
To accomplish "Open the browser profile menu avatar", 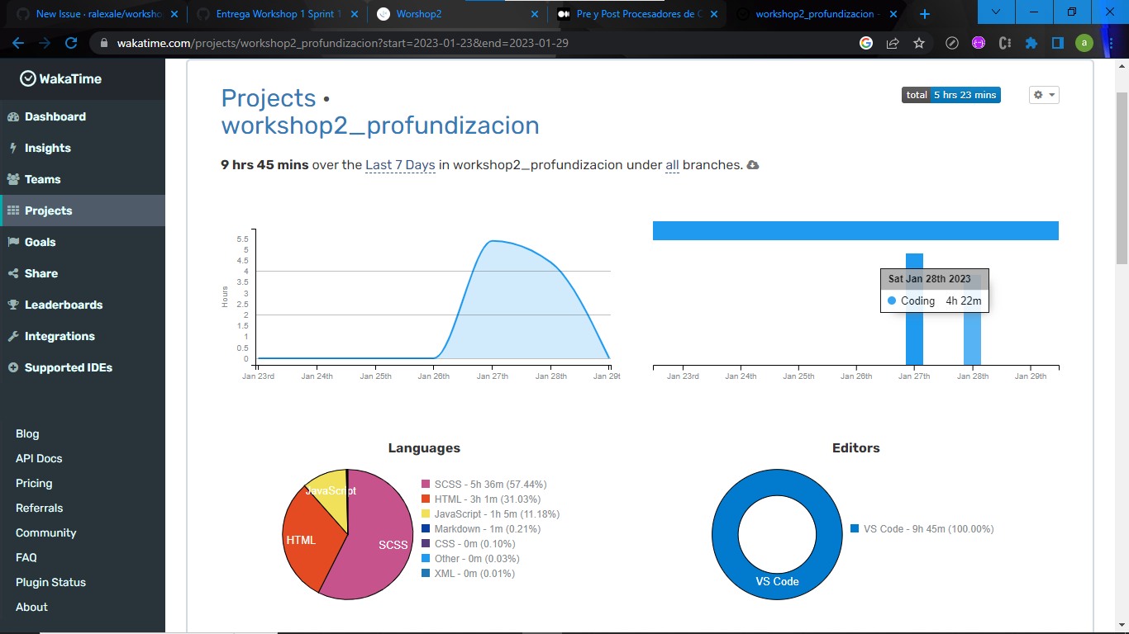I will point(1084,40).
